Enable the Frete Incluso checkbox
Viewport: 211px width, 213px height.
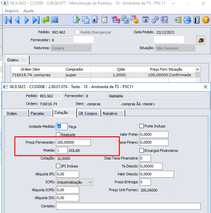[141, 126]
